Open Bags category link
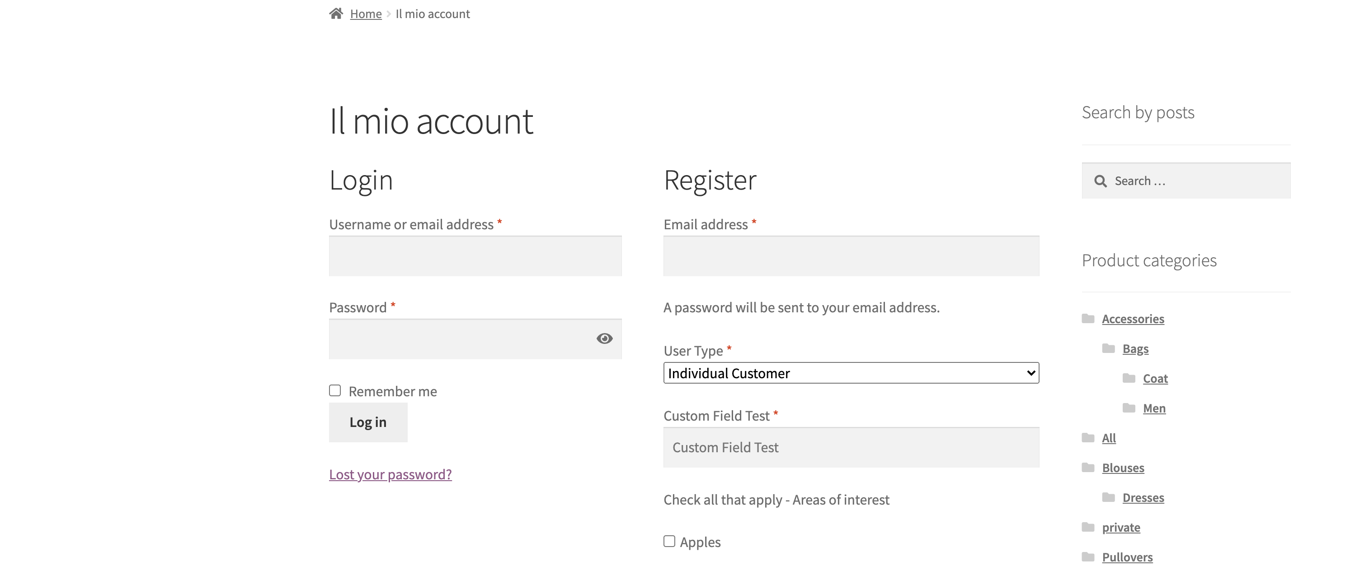Image resolution: width=1355 pixels, height=575 pixels. [x=1136, y=349]
